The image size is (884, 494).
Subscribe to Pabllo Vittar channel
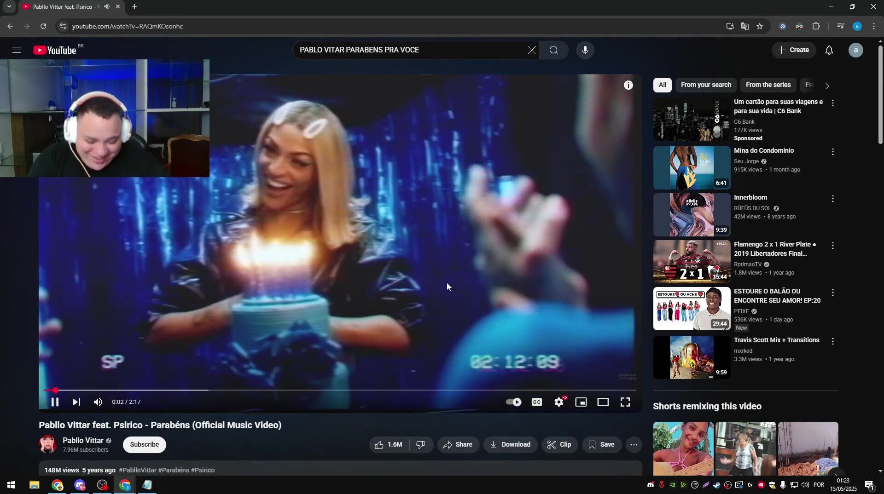pos(145,445)
